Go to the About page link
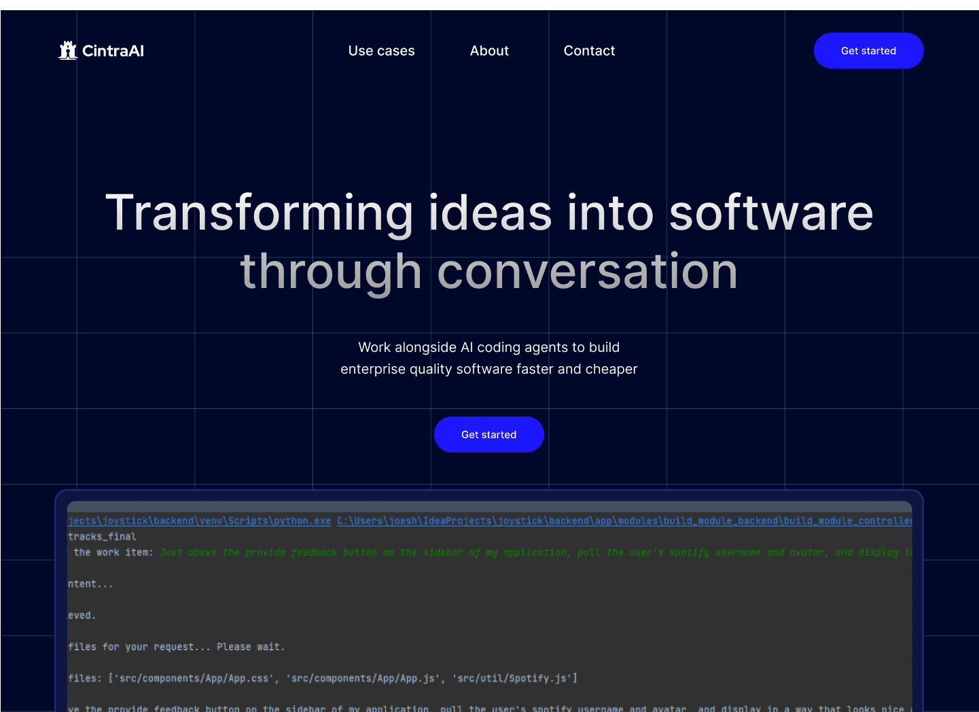The image size is (979, 712). (489, 51)
